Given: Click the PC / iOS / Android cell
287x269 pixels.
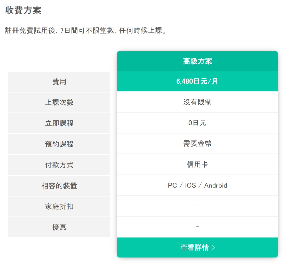Looking at the screenshot, I should [x=197, y=185].
